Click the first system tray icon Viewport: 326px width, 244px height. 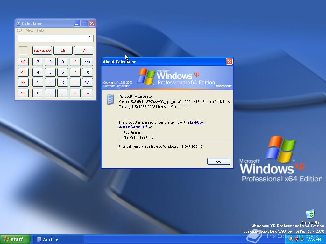coord(291,240)
